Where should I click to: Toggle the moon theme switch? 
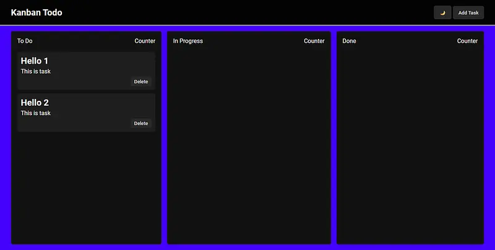tap(442, 12)
